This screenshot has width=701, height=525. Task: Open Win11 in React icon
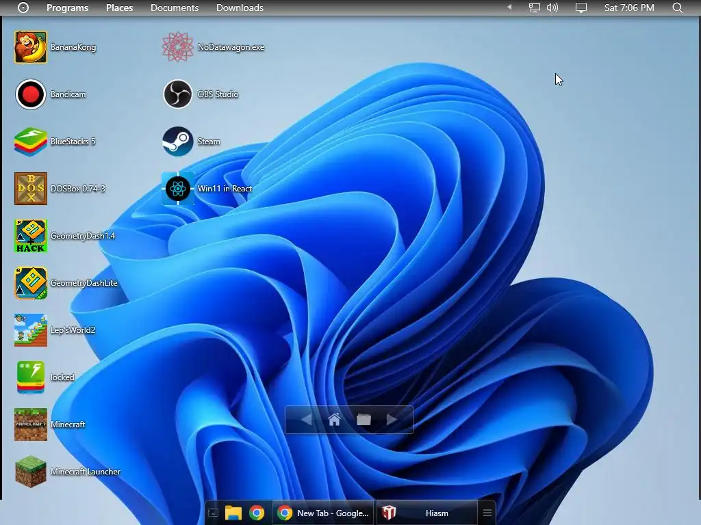(177, 189)
